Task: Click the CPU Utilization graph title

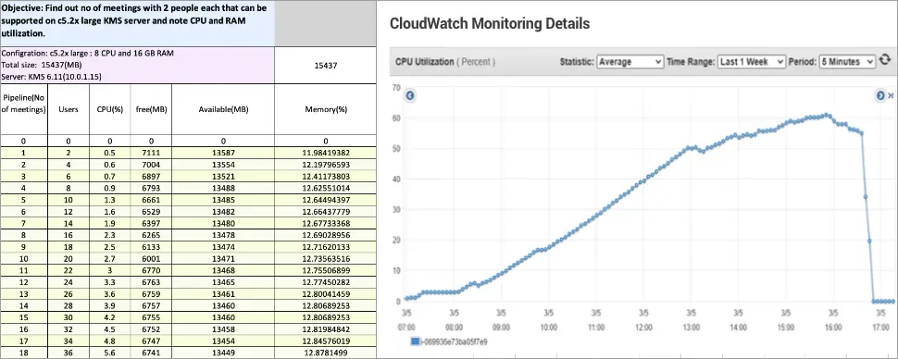Action: point(445,61)
